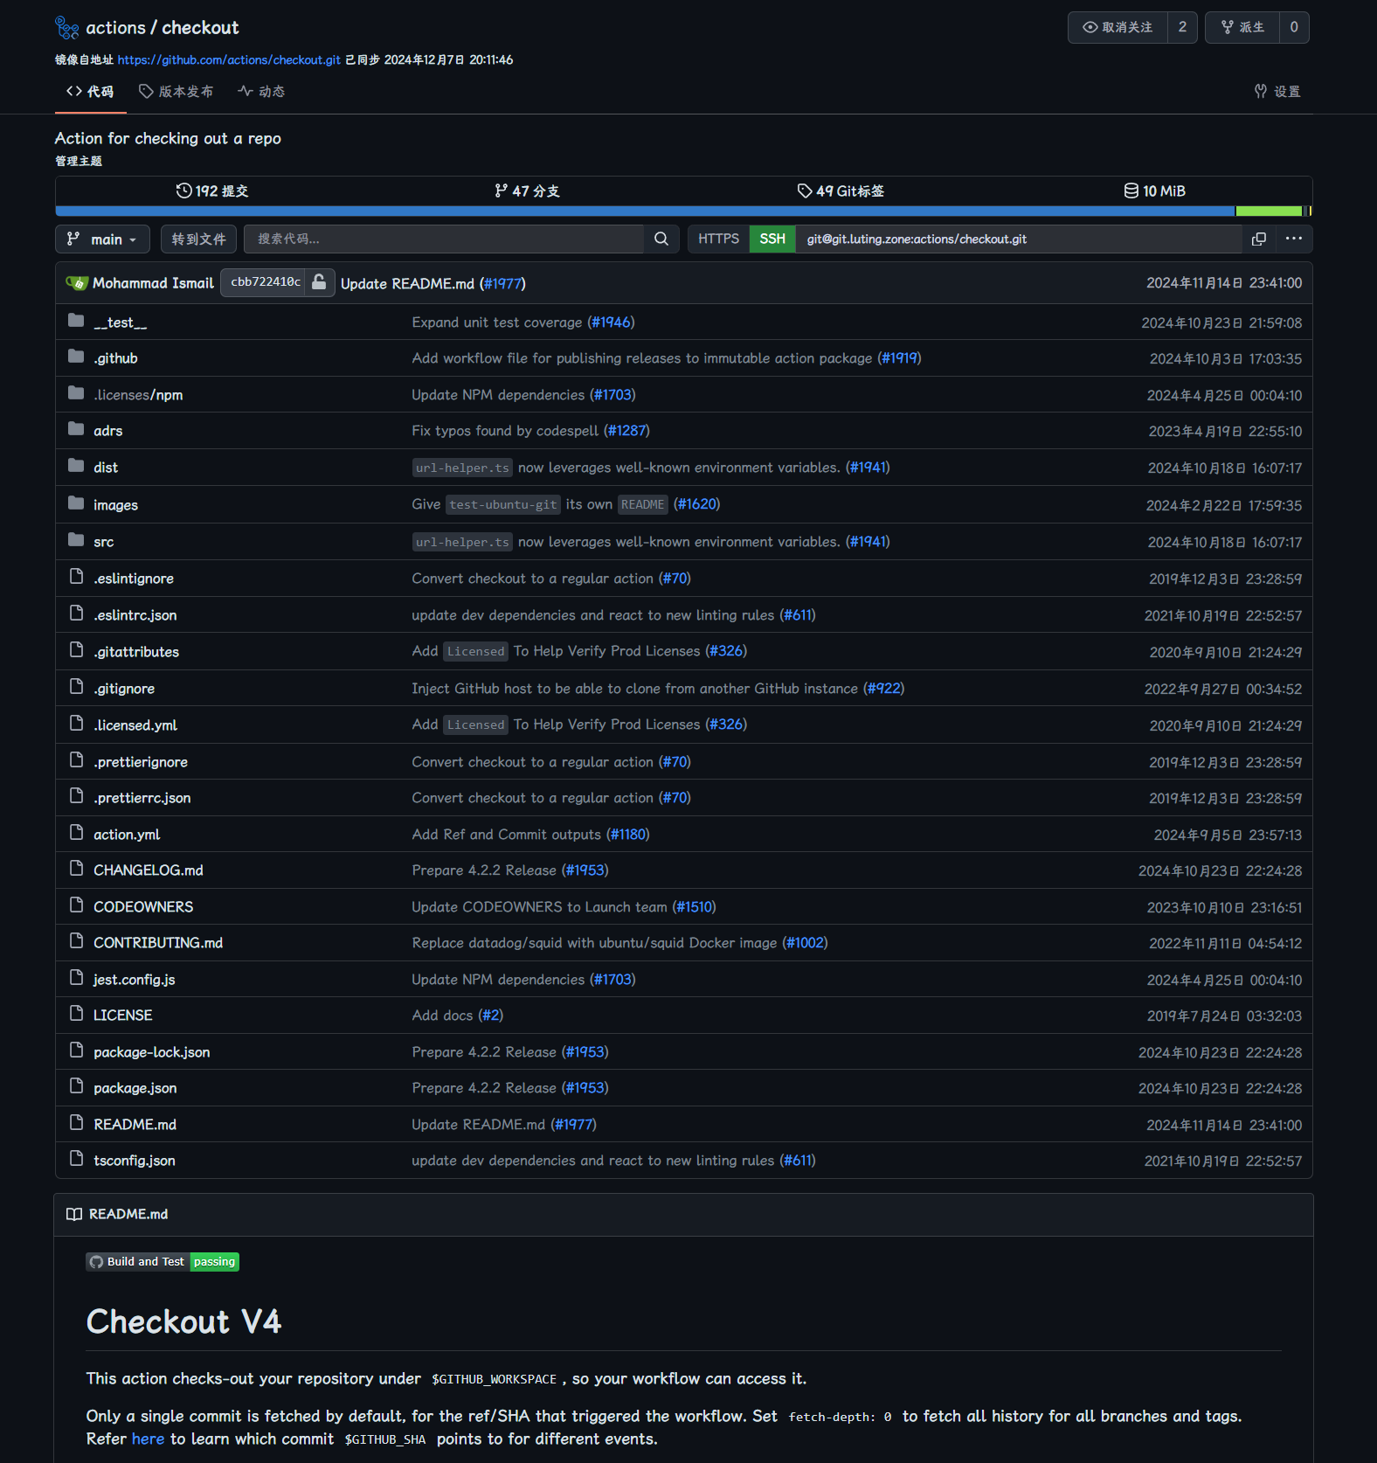Click the repository mirror icon beside actions
This screenshot has height=1463, width=1377.
67,28
